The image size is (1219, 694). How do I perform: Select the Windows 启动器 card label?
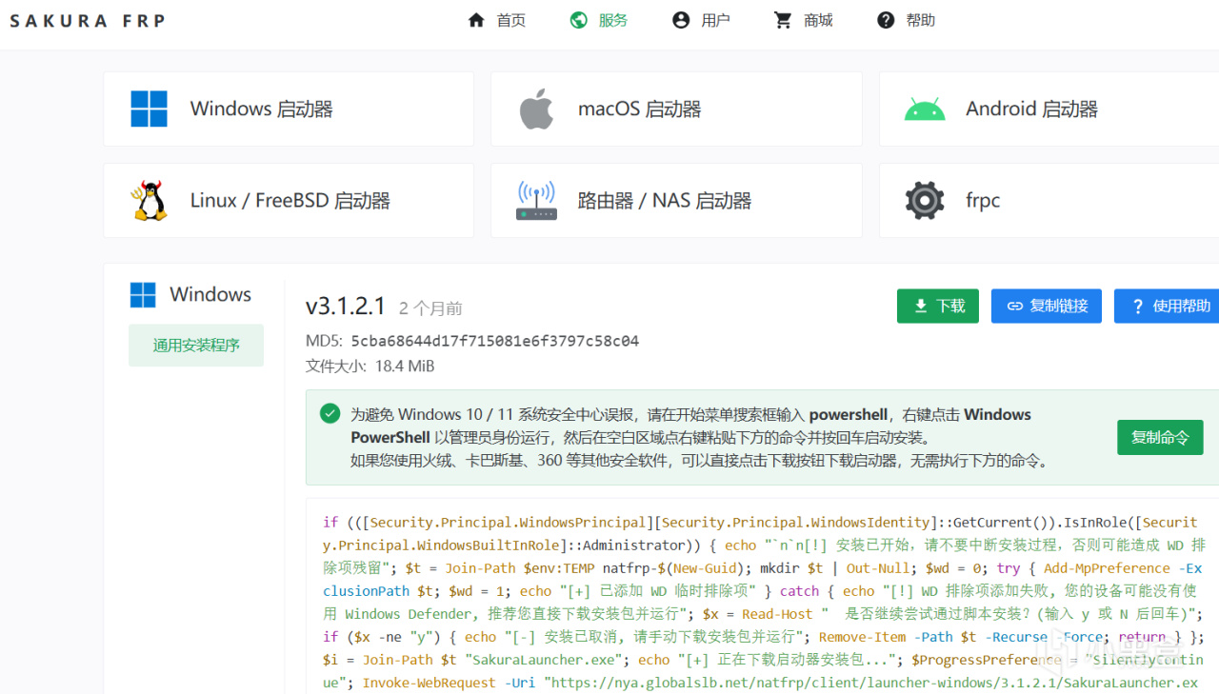click(262, 109)
